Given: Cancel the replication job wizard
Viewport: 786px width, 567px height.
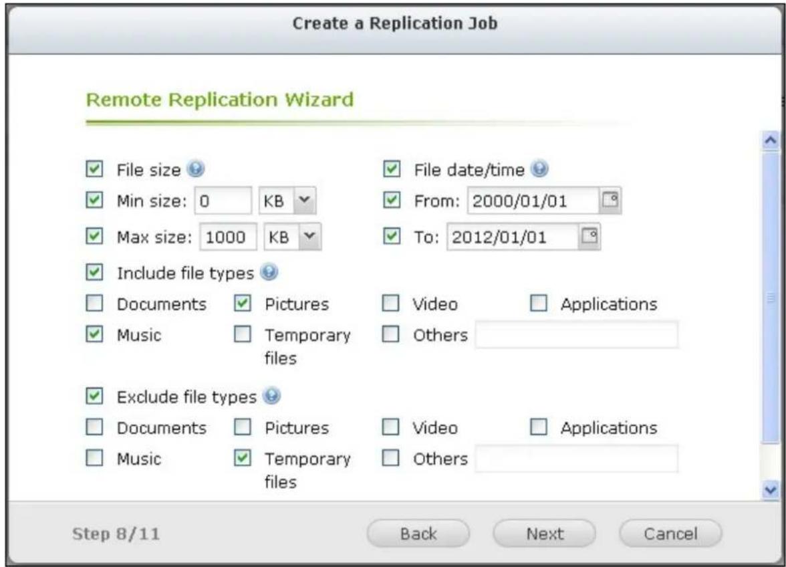Looking at the screenshot, I should 671,534.
